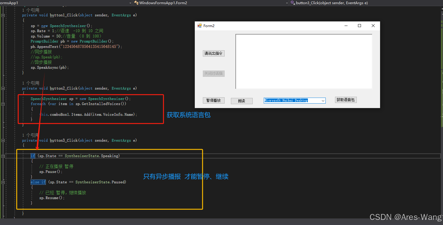This screenshot has height=225, width=443.
Task: Collapse the button3_Click method outline
Action: 3,140
